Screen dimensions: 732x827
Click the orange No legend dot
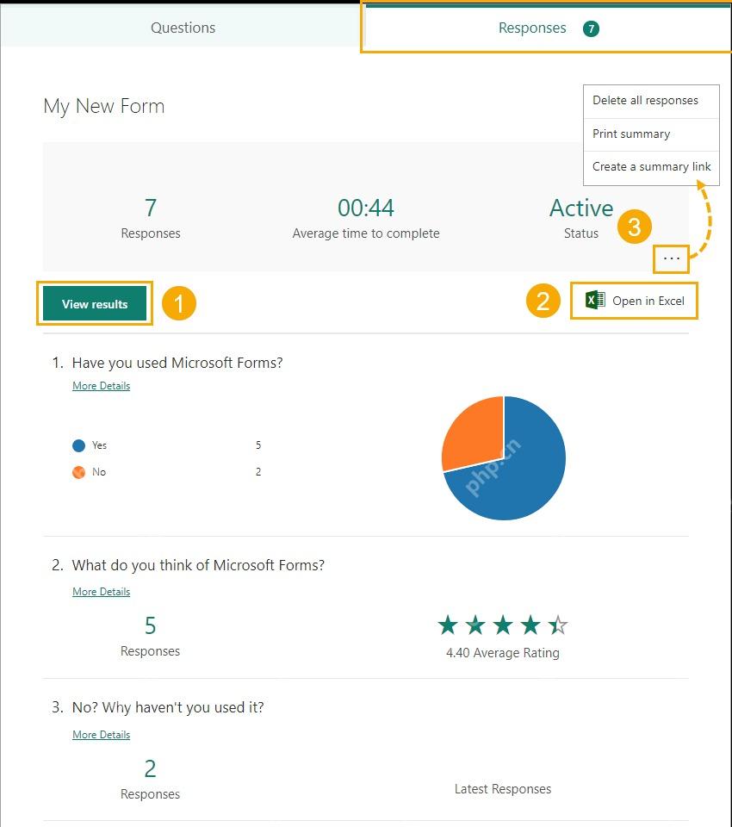[x=78, y=472]
